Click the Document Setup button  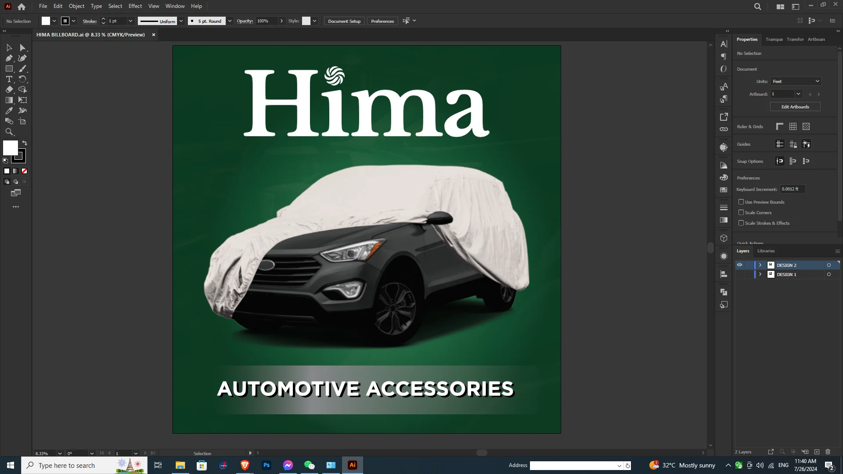click(344, 21)
